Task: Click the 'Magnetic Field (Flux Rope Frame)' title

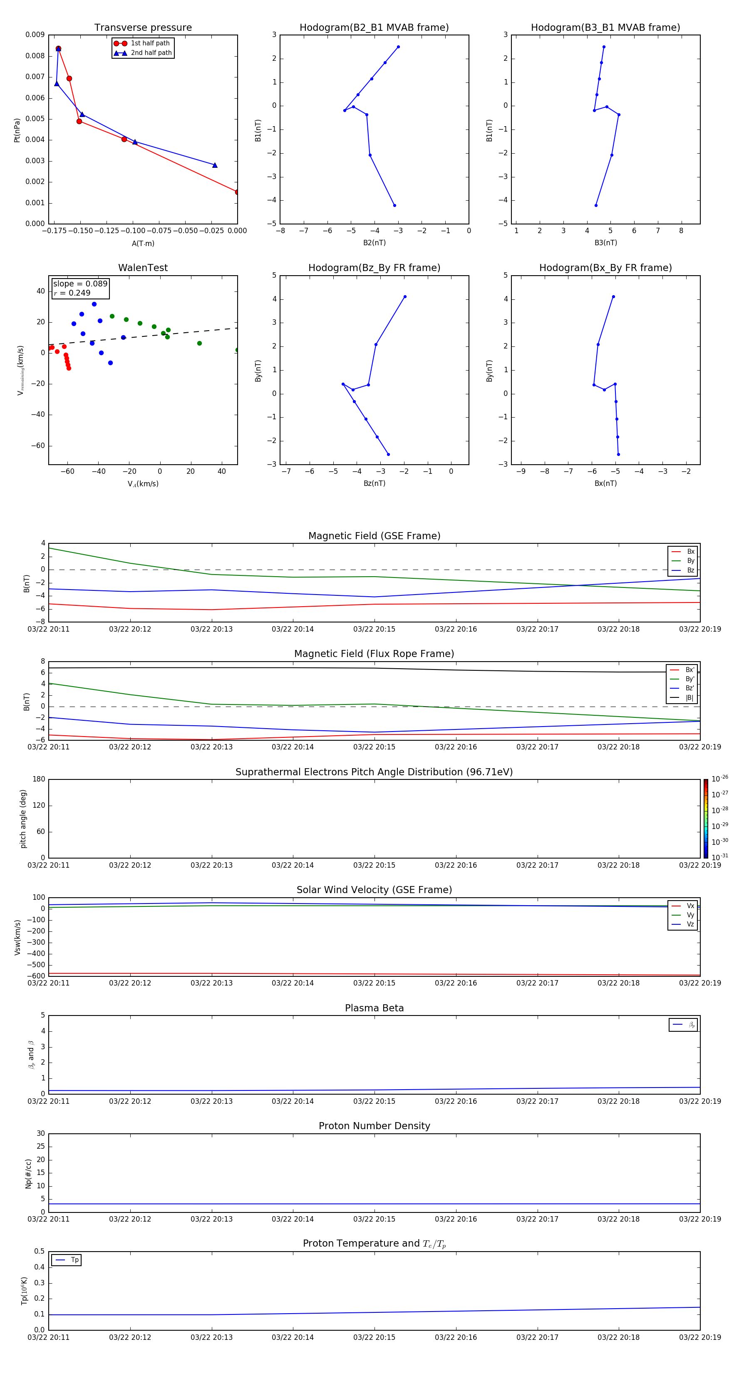Action: (x=374, y=654)
